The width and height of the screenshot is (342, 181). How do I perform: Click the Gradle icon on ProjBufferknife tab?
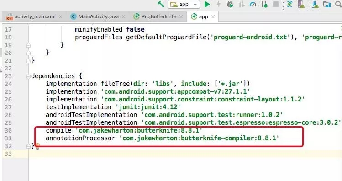point(137,16)
